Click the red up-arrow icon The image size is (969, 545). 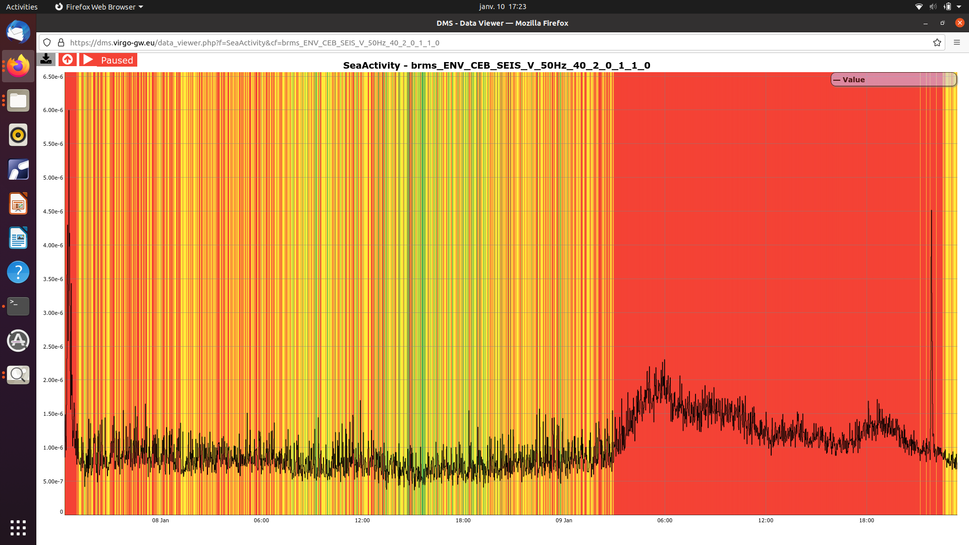coord(68,60)
